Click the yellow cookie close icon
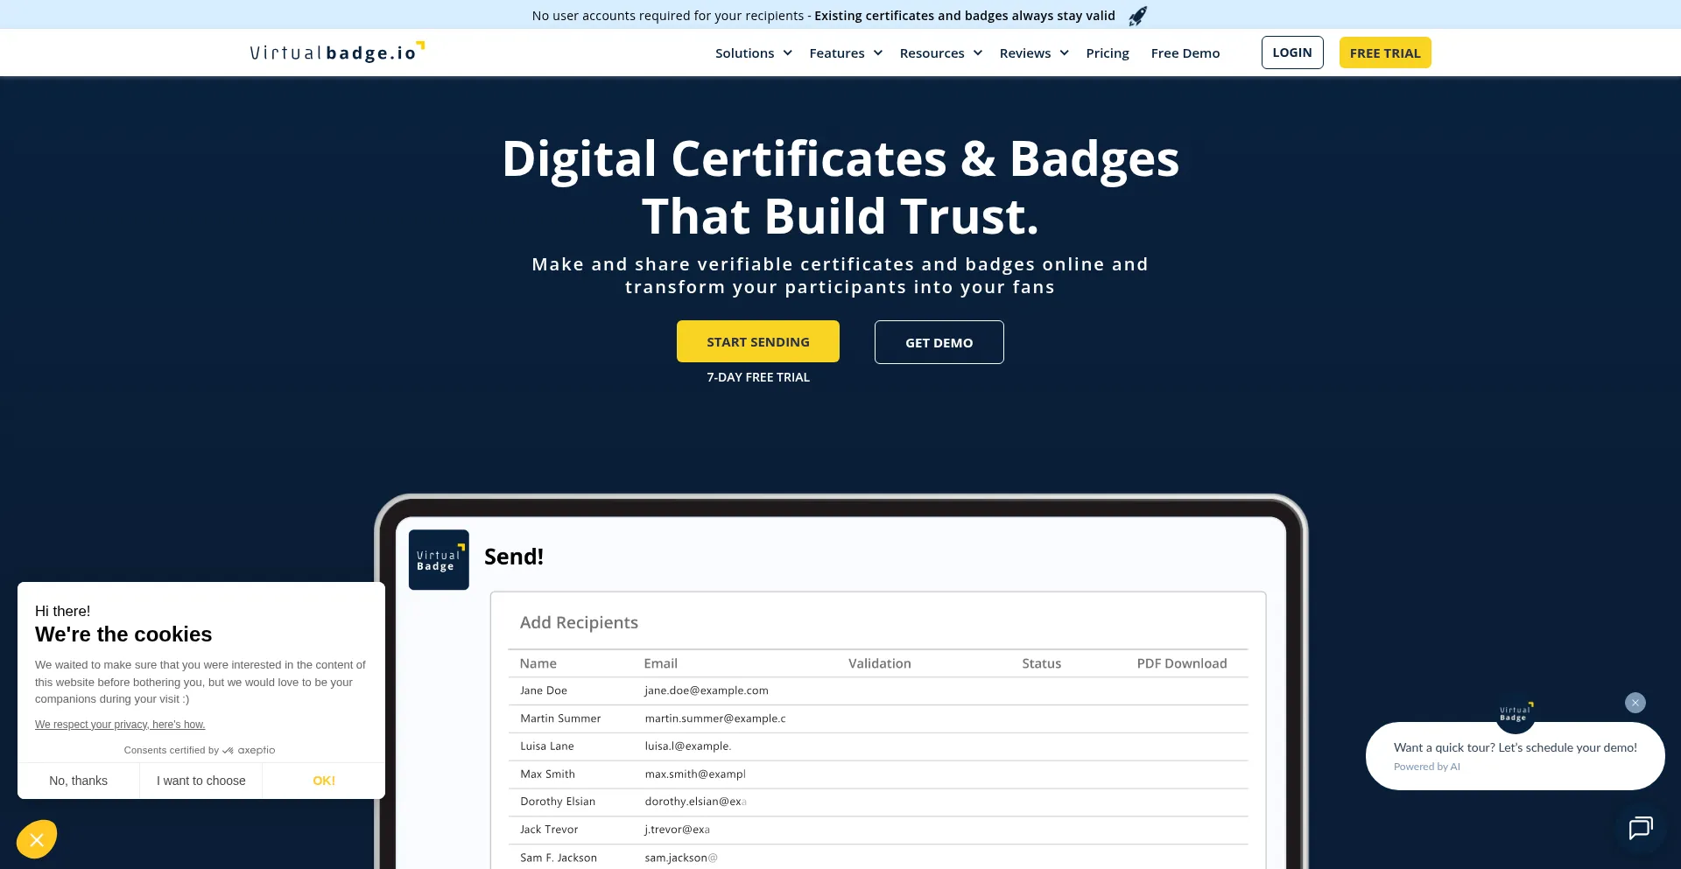The width and height of the screenshot is (1681, 869). click(x=37, y=840)
